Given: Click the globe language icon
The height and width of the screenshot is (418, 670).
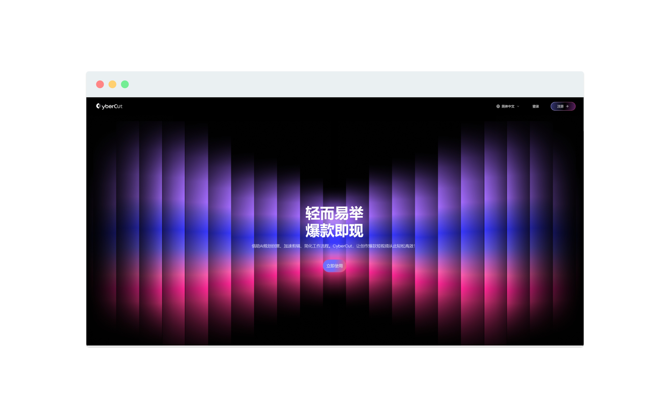Looking at the screenshot, I should 498,106.
